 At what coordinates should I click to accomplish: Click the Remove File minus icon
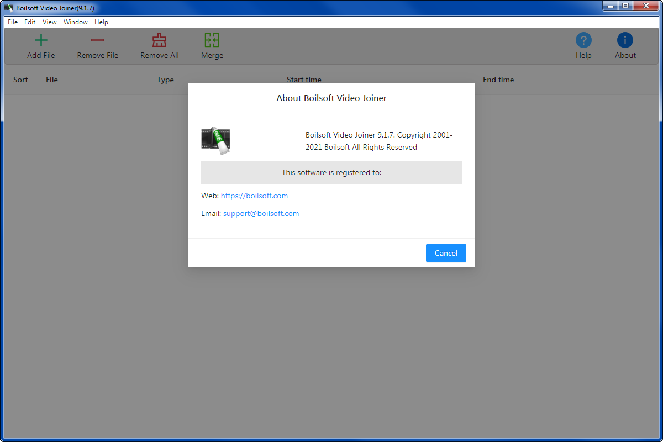pyautogui.click(x=97, y=40)
